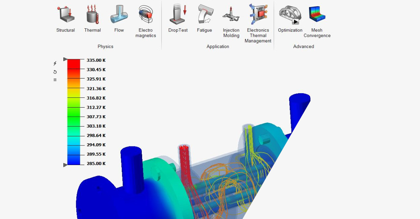Open the Fatigue analysis tool

[x=205, y=14]
